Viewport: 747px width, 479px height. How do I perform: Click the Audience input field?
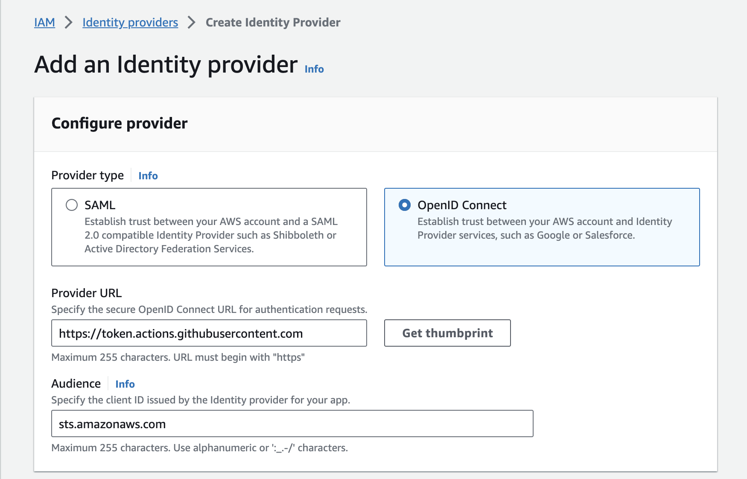[292, 424]
